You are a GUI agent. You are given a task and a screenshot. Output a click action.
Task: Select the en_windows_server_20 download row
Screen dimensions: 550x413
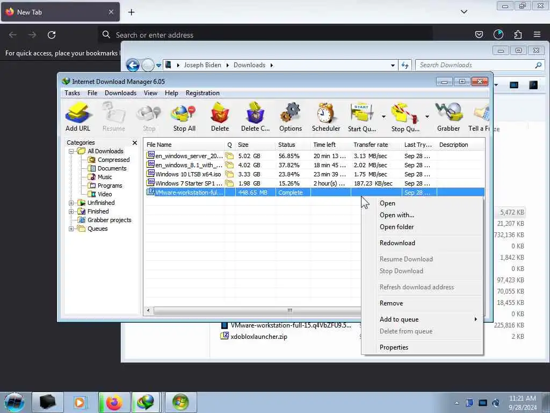click(315, 156)
